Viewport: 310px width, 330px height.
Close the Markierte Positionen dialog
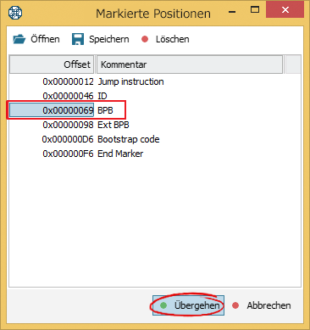(285, 10)
